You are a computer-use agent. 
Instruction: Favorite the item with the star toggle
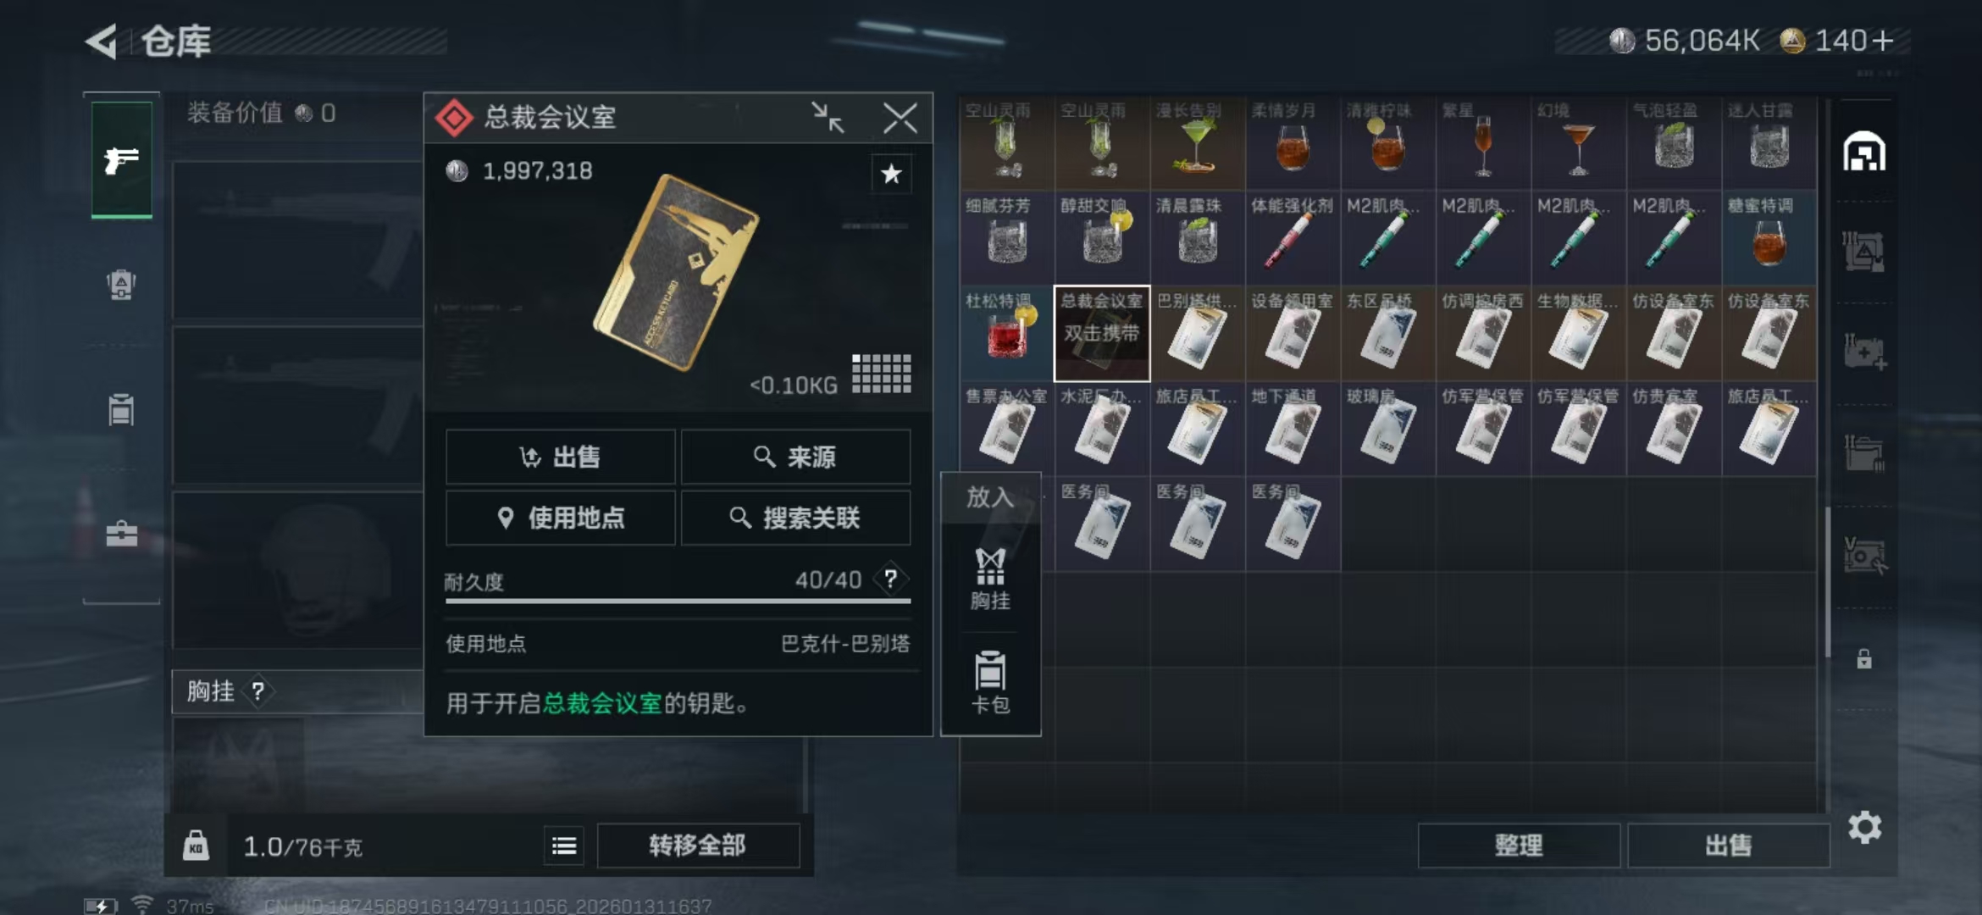[891, 174]
